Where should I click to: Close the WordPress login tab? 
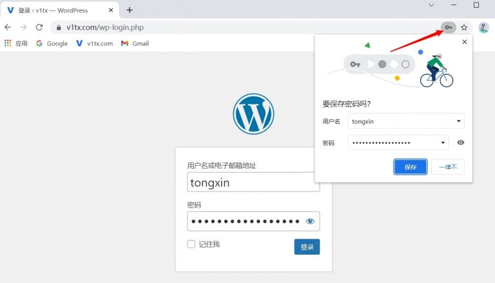(111, 10)
